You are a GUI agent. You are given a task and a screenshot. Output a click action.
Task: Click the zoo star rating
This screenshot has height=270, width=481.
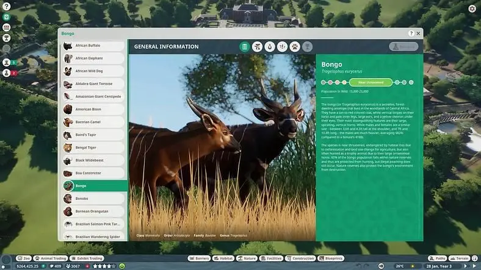point(104,266)
